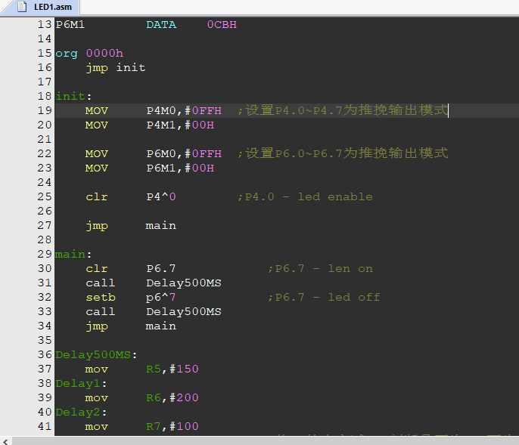519x445 pixels.
Task: Click the 'P6M1' symbol on line 13
Action: (x=70, y=25)
